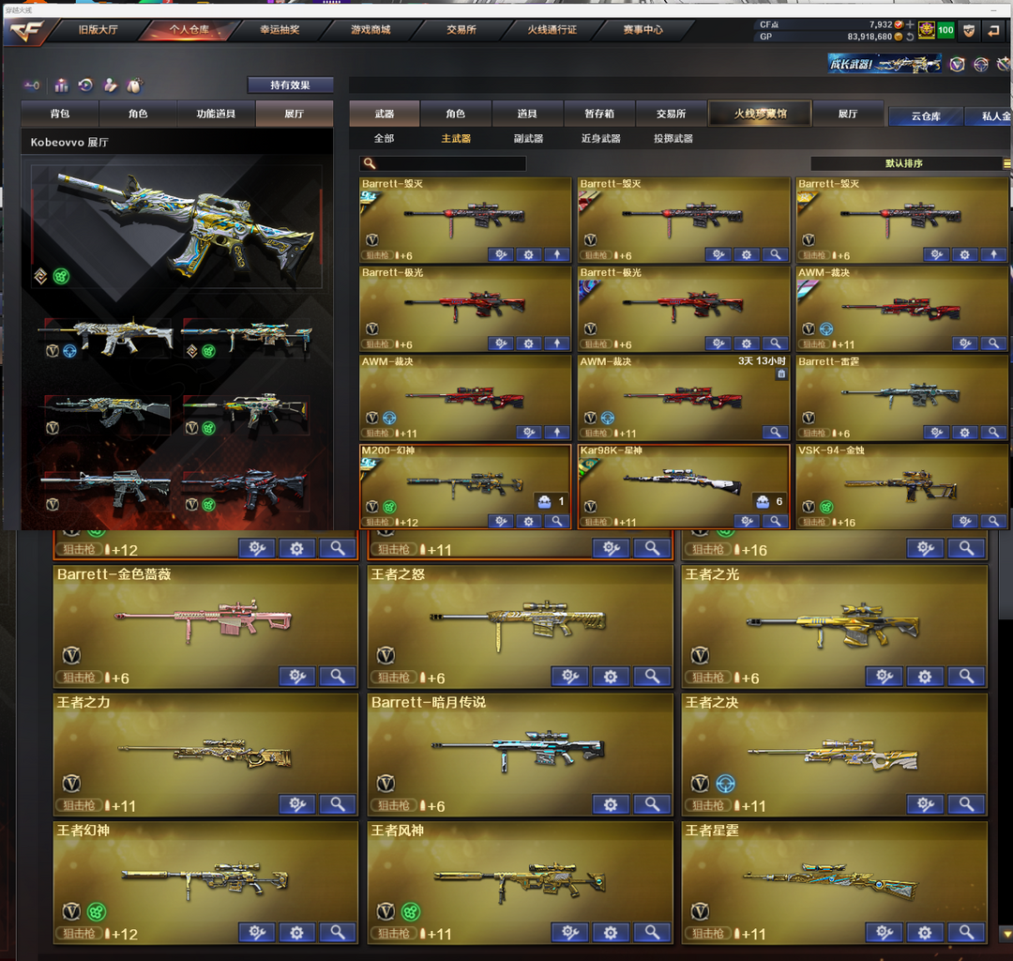Click the key icon above the 背包 tab
Screen dimensions: 1013x961
point(32,85)
